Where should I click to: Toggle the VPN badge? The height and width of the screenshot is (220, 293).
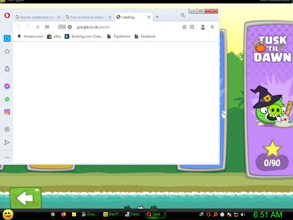tap(62, 27)
